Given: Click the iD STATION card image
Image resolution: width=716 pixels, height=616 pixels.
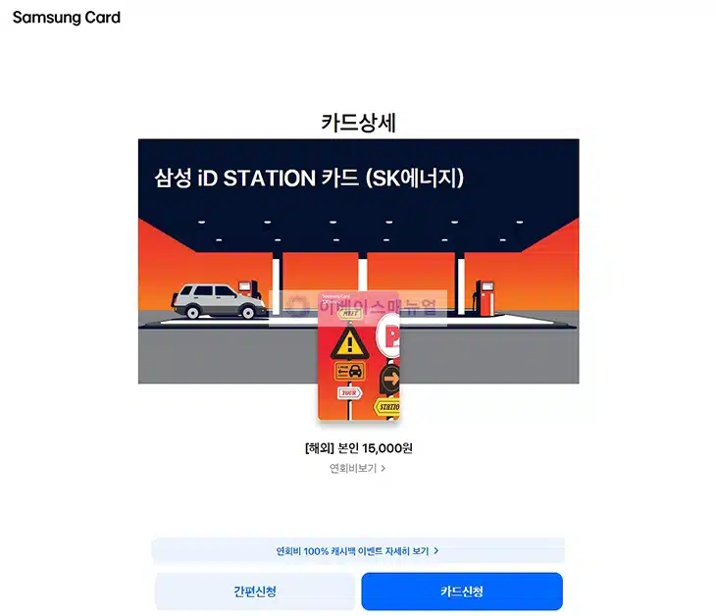Looking at the screenshot, I should coord(358,356).
